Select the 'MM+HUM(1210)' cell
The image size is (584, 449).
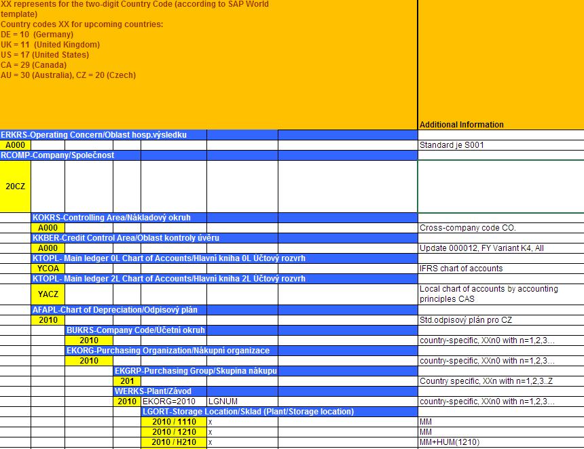500,442
